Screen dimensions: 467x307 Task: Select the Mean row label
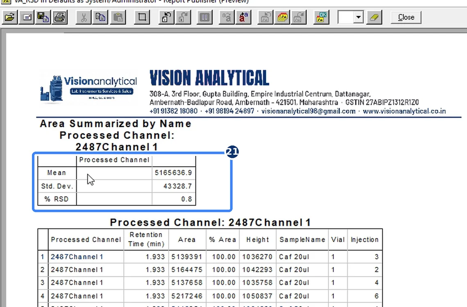[x=57, y=173]
